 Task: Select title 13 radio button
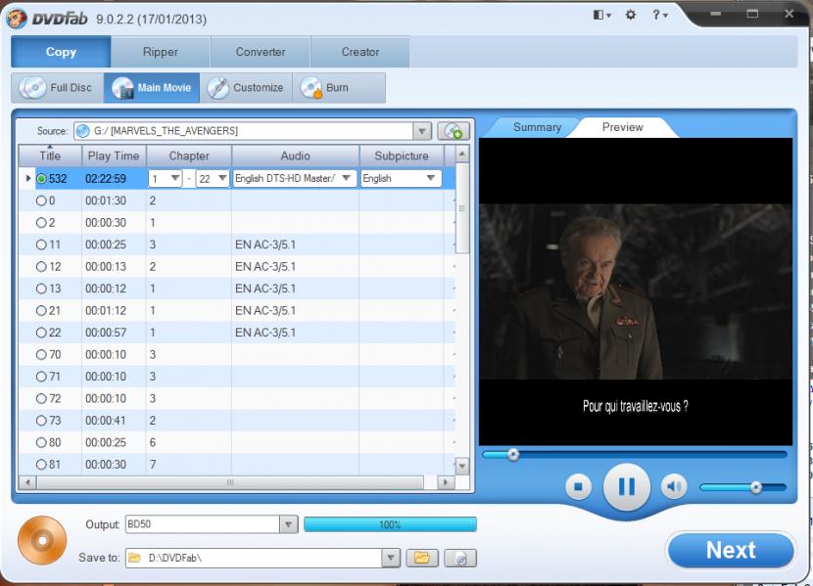[41, 289]
